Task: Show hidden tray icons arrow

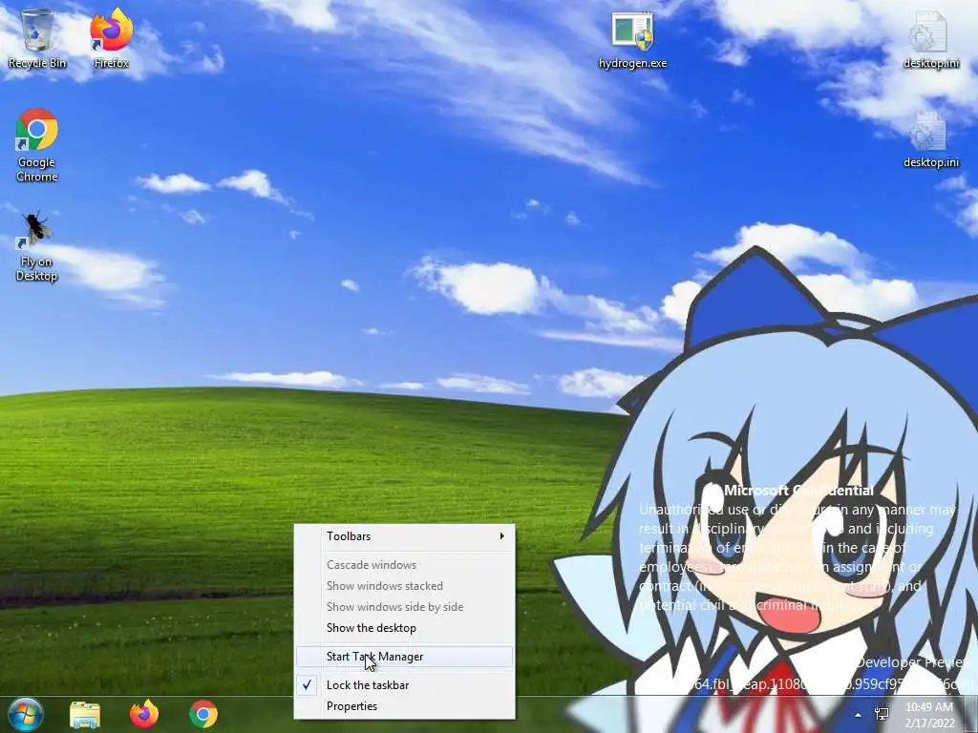Action: point(859,715)
